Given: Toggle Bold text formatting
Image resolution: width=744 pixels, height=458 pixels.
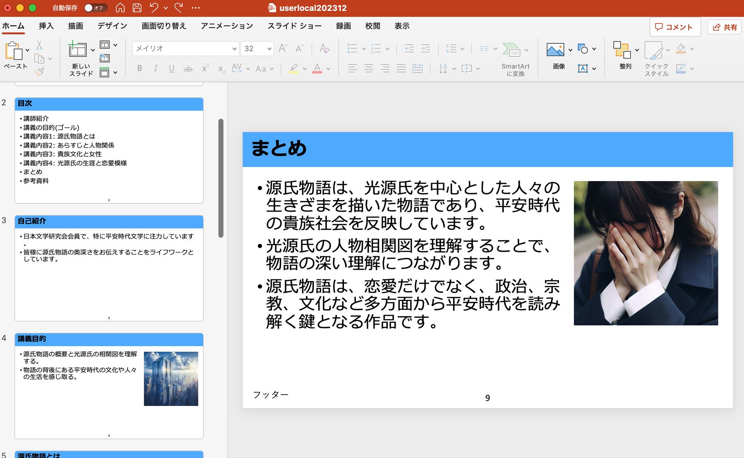Looking at the screenshot, I should pos(140,69).
